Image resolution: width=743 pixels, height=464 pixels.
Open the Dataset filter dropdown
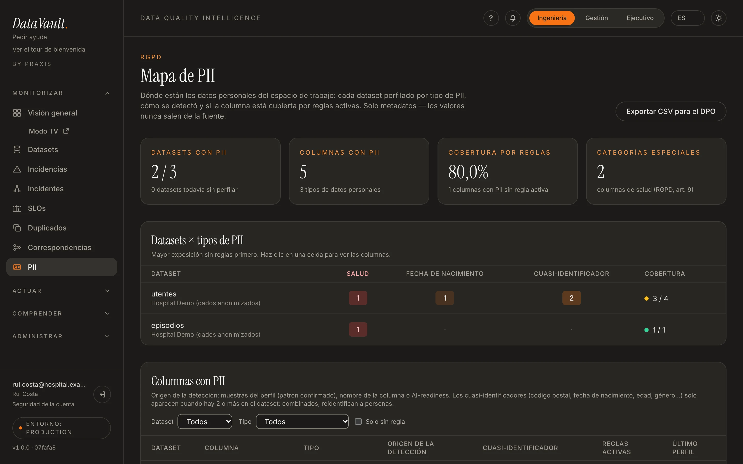click(x=205, y=421)
